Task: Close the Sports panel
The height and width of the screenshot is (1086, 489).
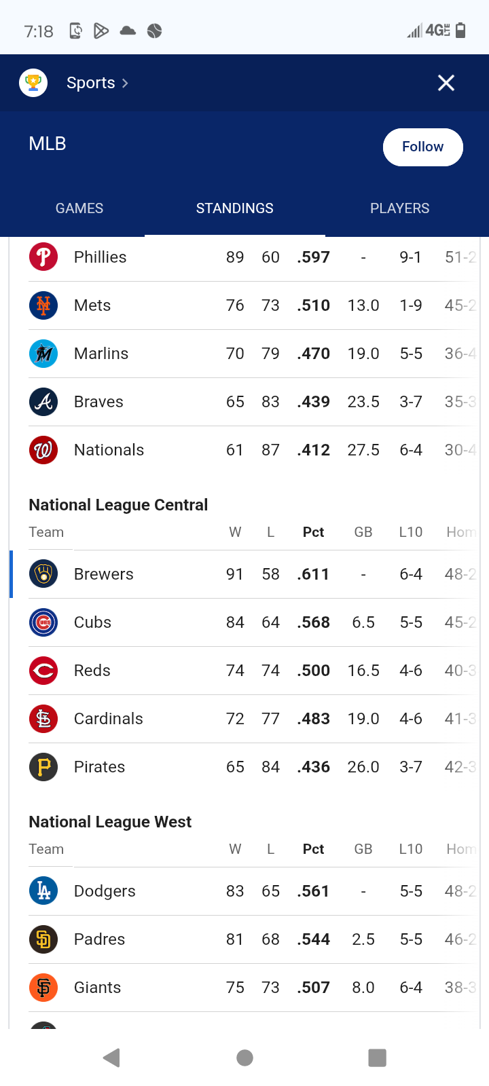Action: (446, 83)
